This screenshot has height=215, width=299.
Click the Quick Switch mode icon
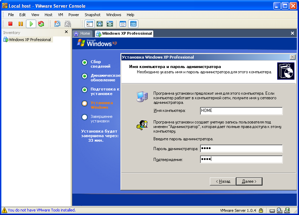[100, 24]
